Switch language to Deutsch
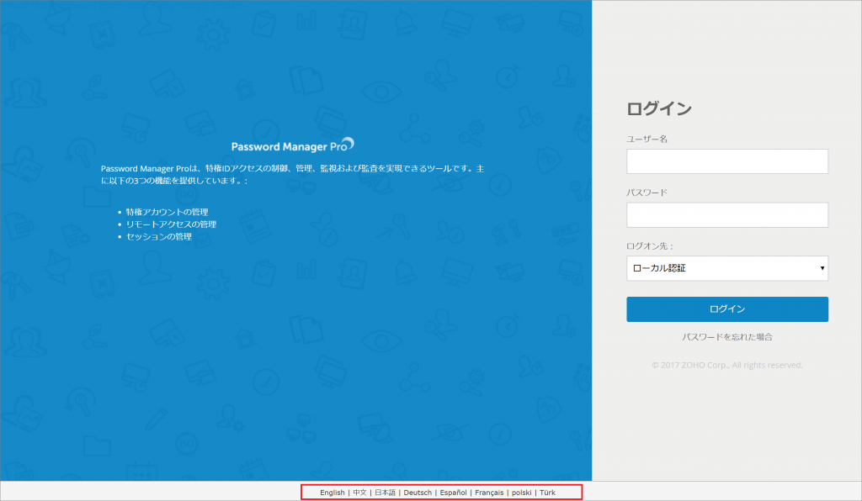 [418, 493]
